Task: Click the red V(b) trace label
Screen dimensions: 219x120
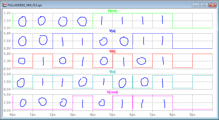Action: click(x=112, y=51)
